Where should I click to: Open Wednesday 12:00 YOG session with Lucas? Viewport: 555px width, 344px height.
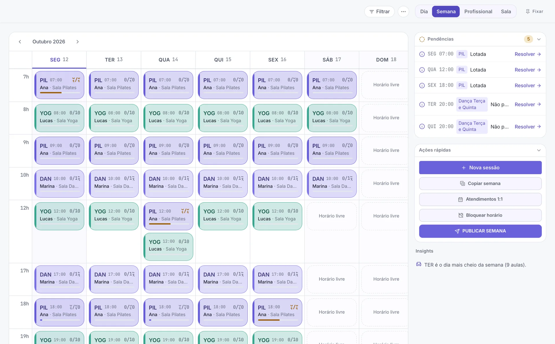pyautogui.click(x=168, y=247)
